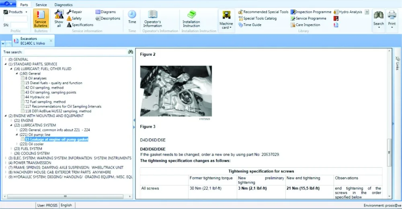Open the Machine card
402x209 pixels.
[x=226, y=20]
